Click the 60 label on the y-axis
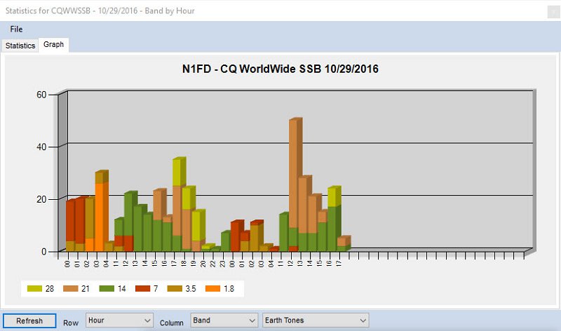 coord(41,95)
